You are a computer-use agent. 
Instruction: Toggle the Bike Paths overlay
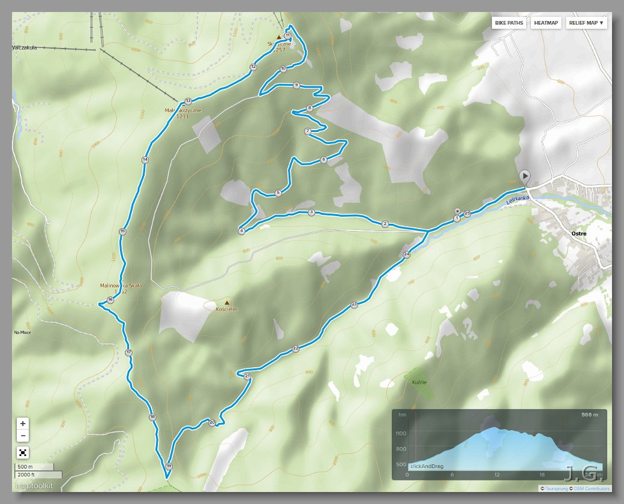pyautogui.click(x=509, y=23)
